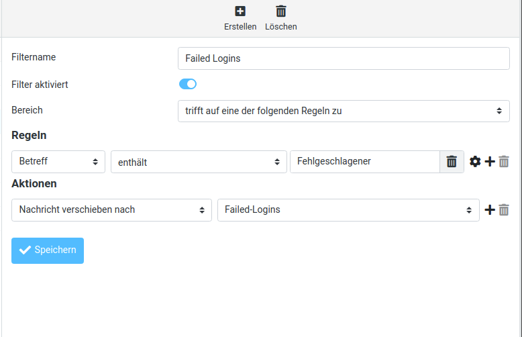Click the Filter aktiviert label

(x=40, y=85)
